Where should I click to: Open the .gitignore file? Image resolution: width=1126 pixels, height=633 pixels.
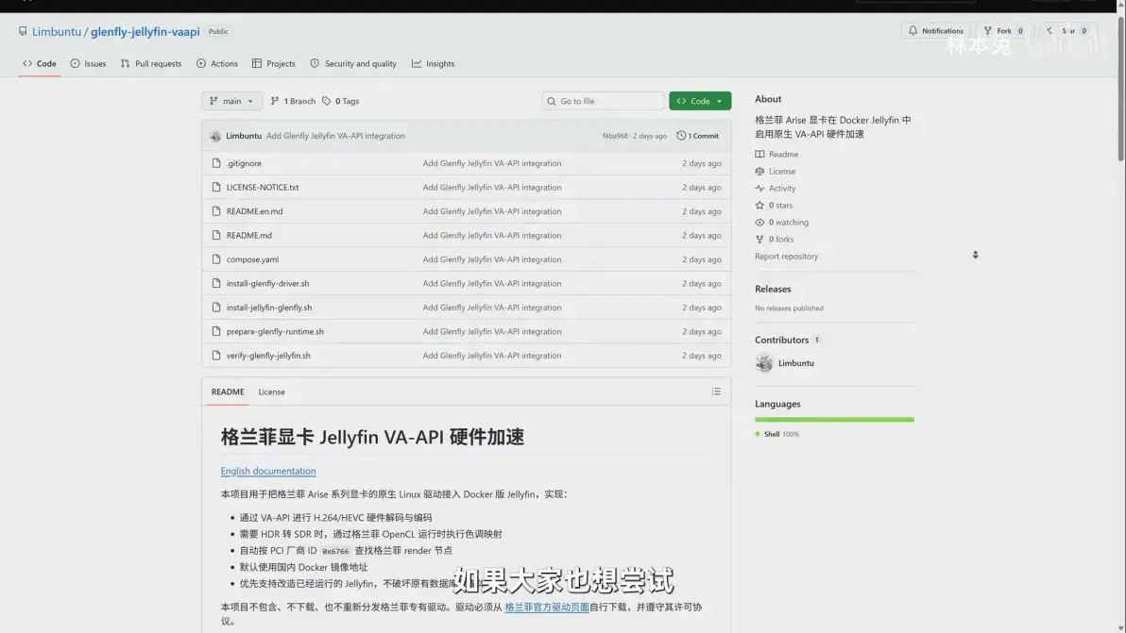click(244, 163)
